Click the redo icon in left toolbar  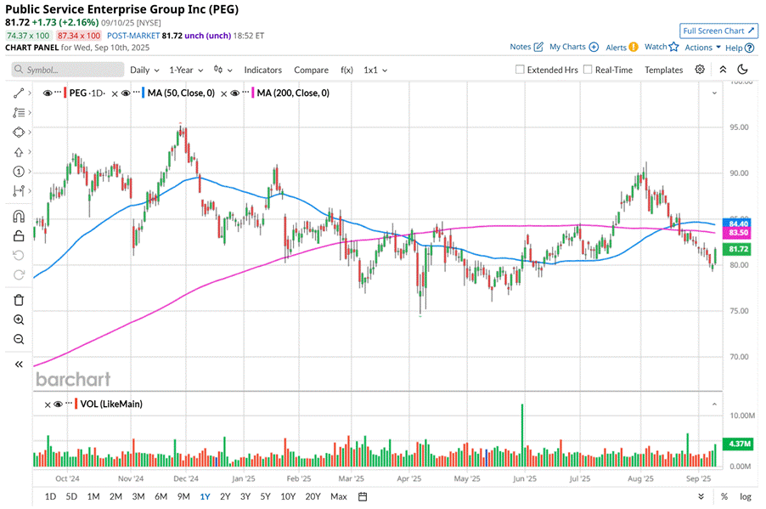click(x=19, y=274)
